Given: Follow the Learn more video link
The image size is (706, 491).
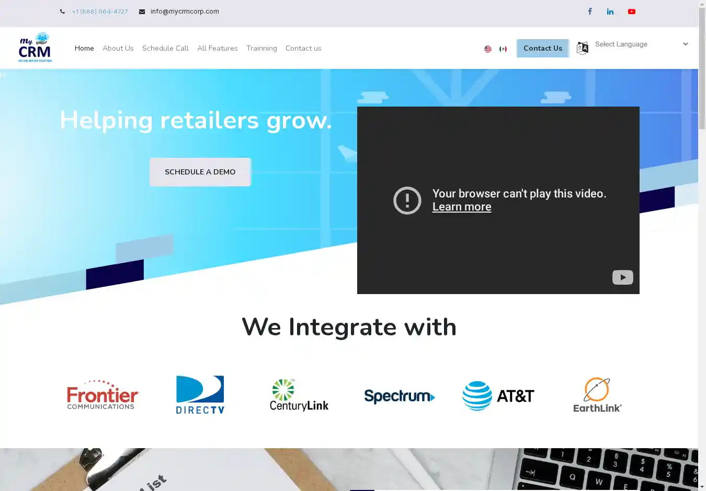Looking at the screenshot, I should (462, 207).
